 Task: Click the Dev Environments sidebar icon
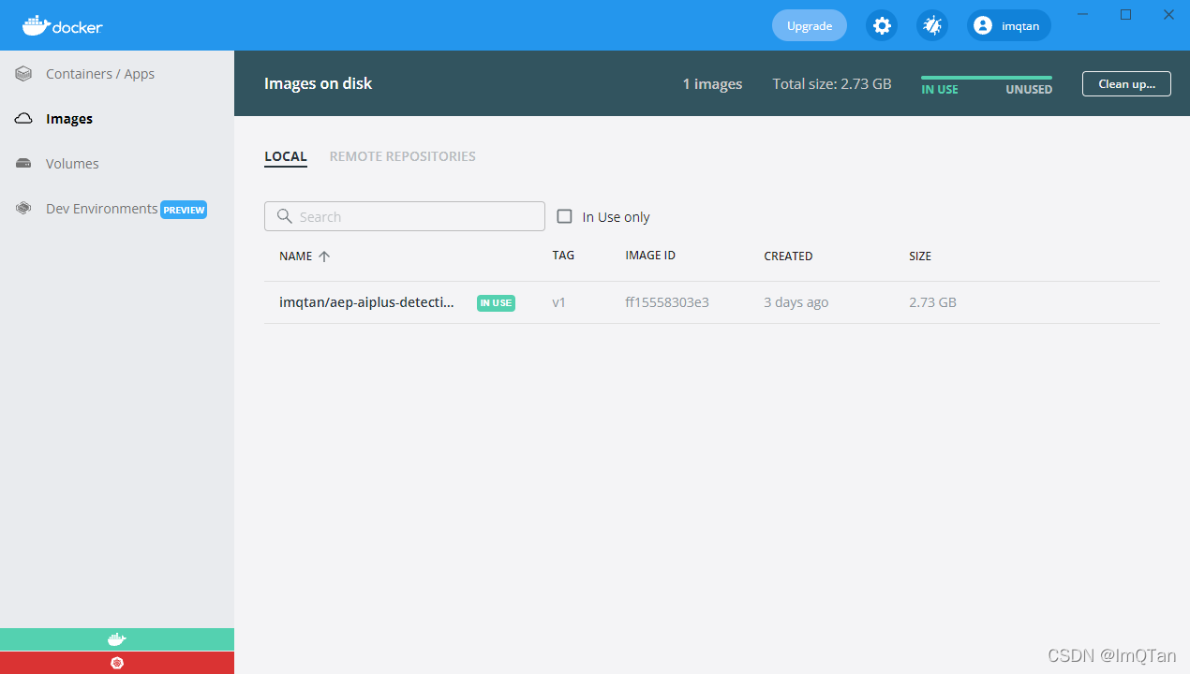click(x=24, y=209)
